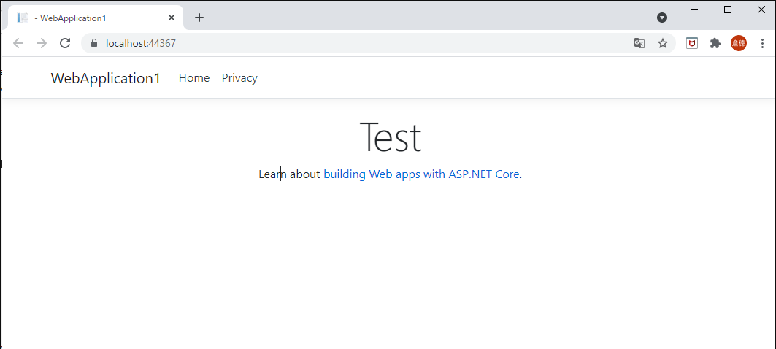The height and width of the screenshot is (349, 776).
Task: Bookmark this page with the star
Action: (663, 43)
